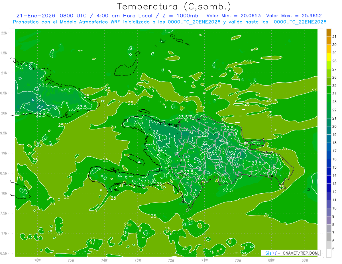The image size is (342, 264).
Task: Click colorbar swatch between 25 and 26
Action: coord(329,82)
